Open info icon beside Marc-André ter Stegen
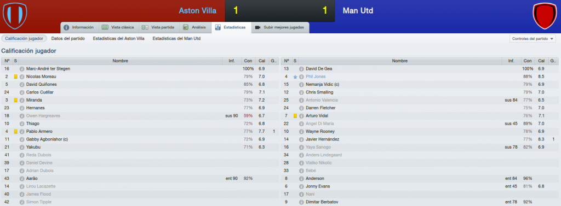This screenshot has width=561, height=206. pos(22,68)
